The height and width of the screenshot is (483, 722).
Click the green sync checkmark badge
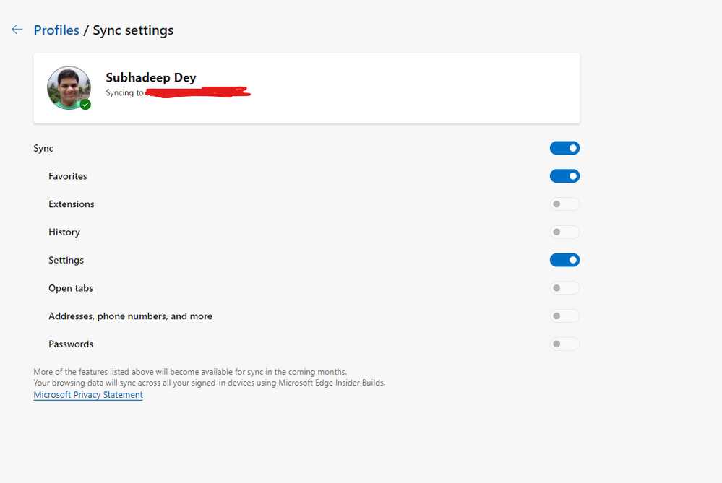(85, 105)
